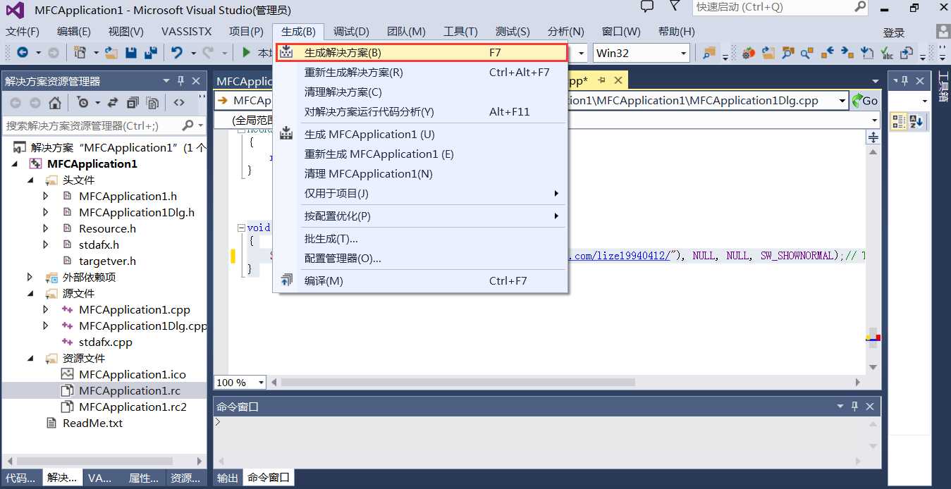The width and height of the screenshot is (951, 489).
Task: Select stdafx.cpp in the tree
Action: tap(104, 342)
